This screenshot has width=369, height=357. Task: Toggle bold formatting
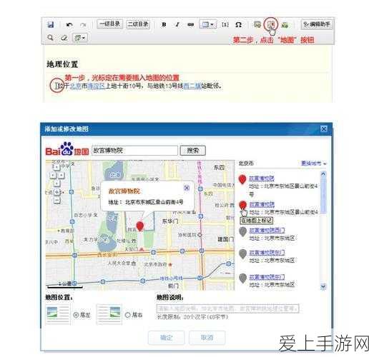[x=164, y=24]
